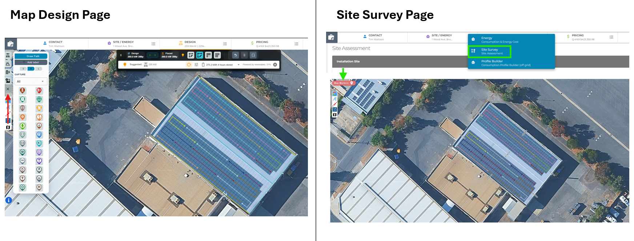Open the Capture 'All' dropdown
This screenshot has width=634, height=241.
pos(31,81)
